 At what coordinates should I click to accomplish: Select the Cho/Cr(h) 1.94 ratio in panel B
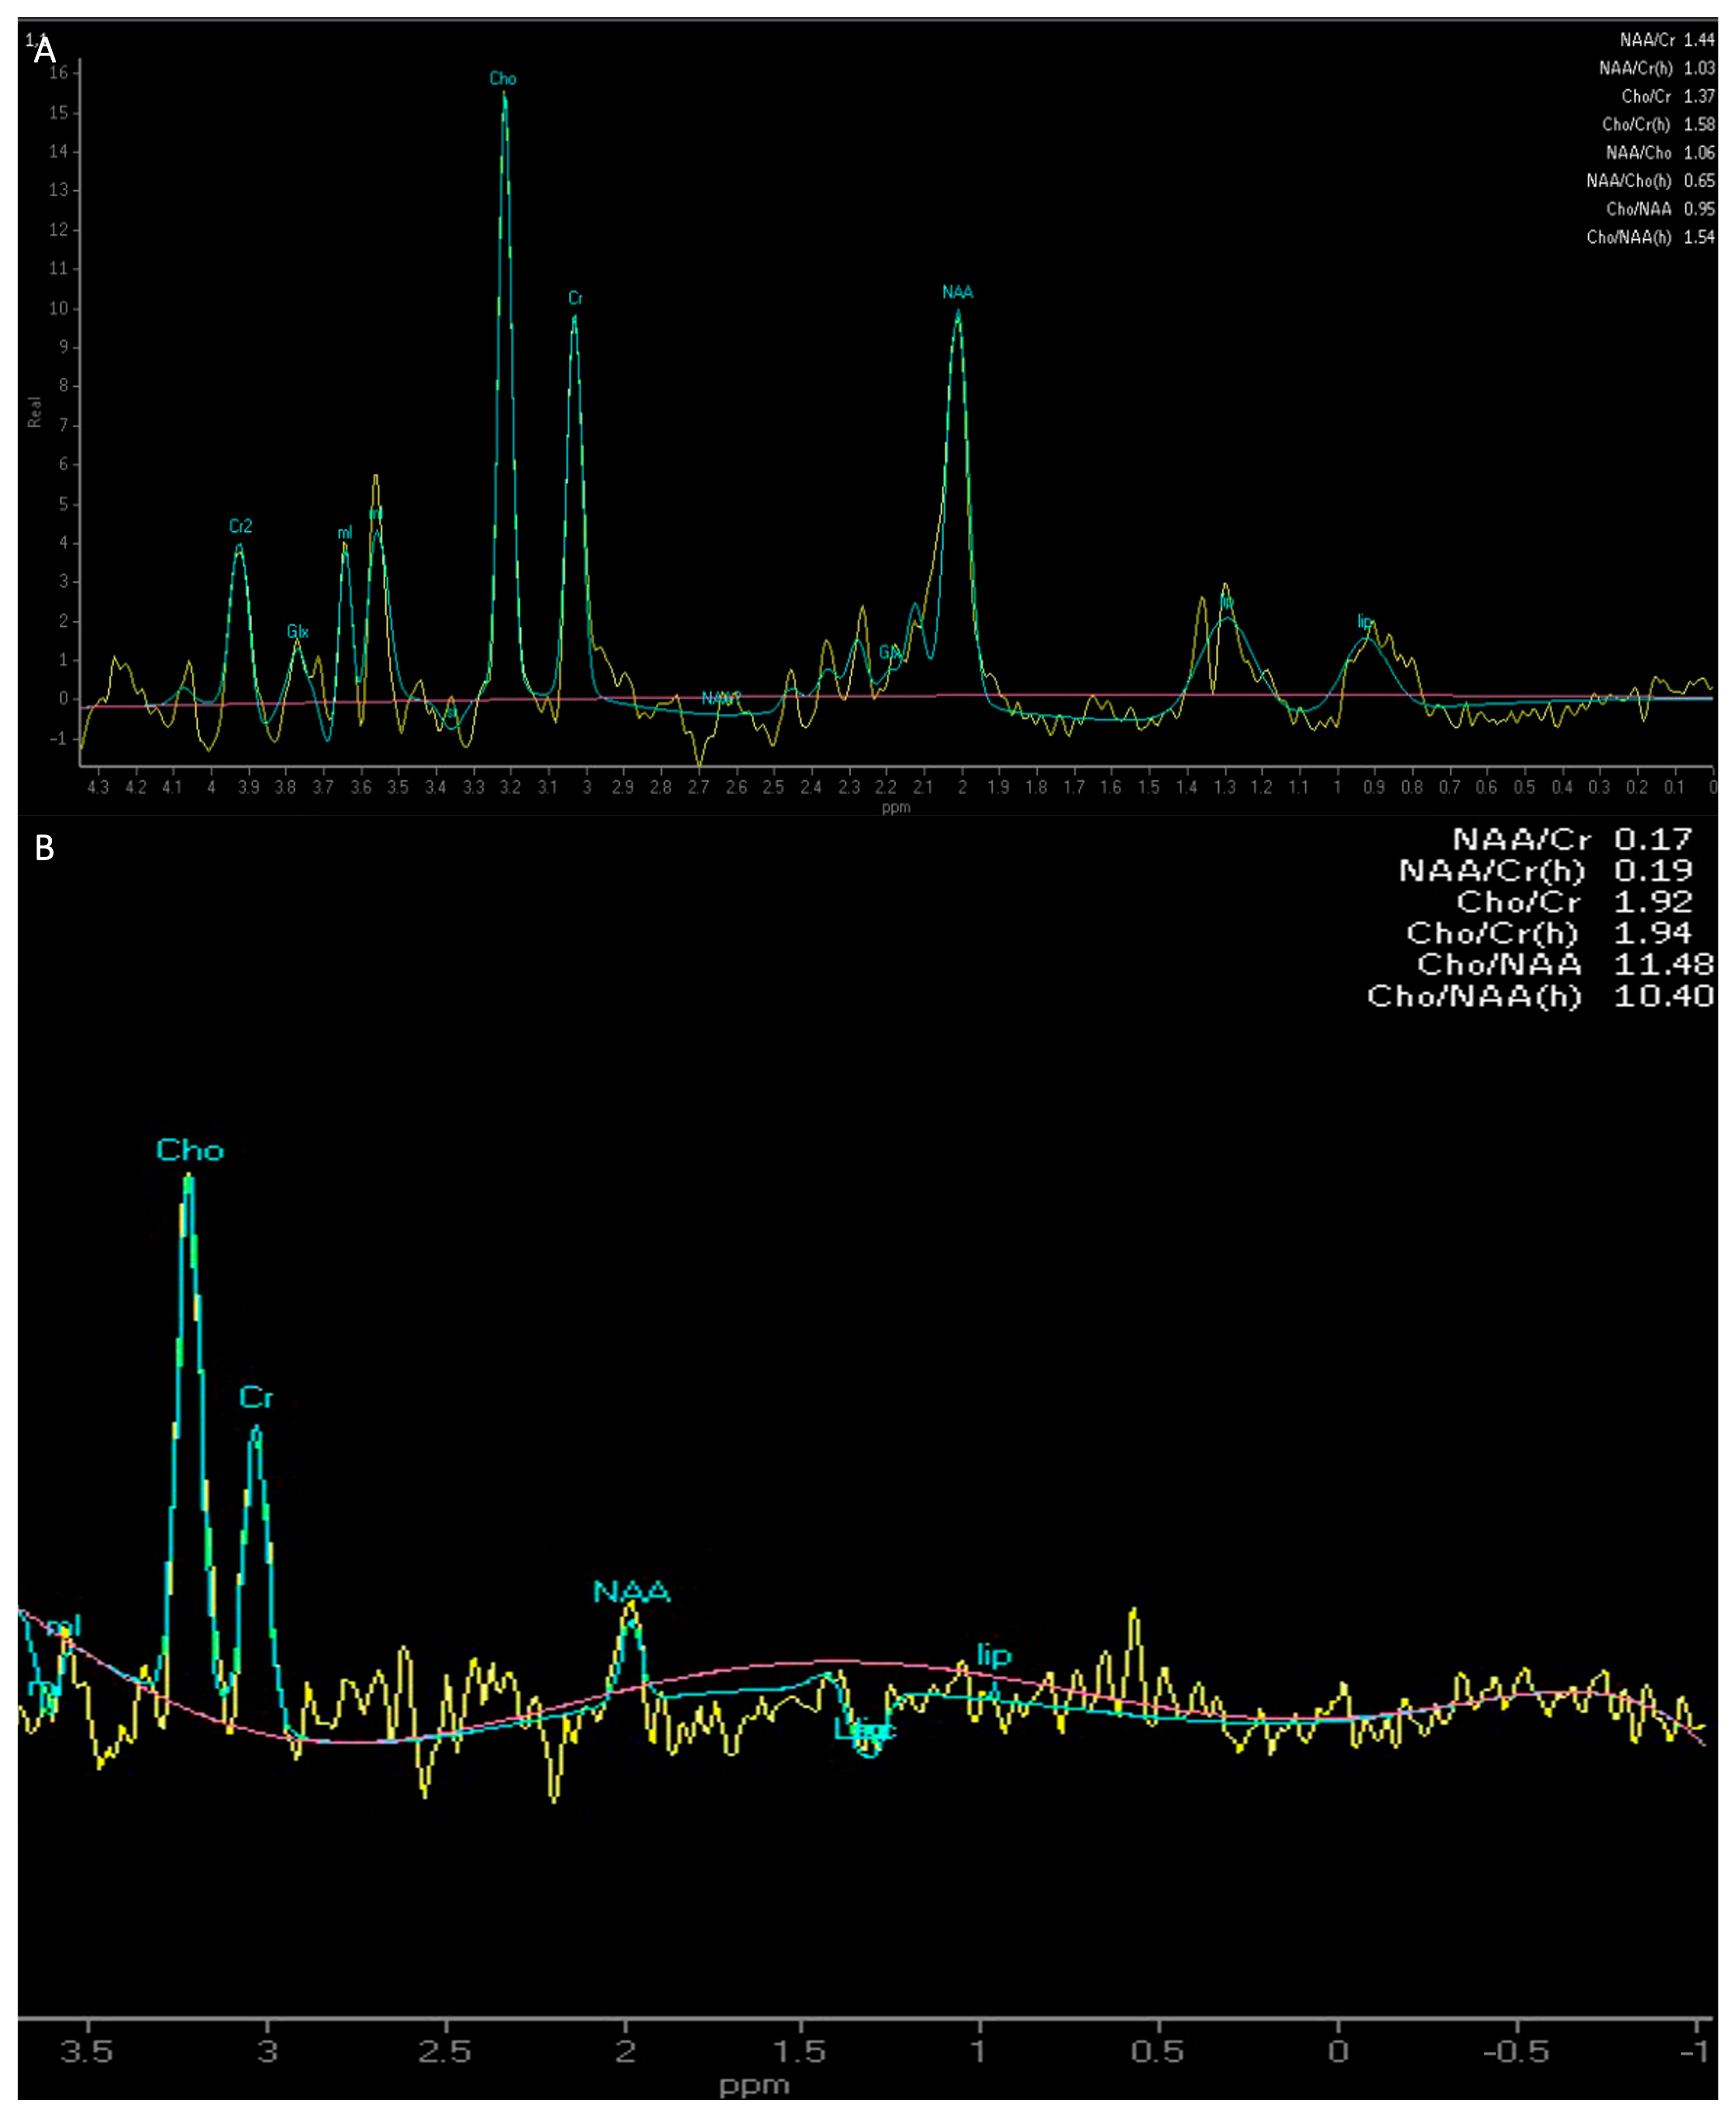tap(1548, 932)
